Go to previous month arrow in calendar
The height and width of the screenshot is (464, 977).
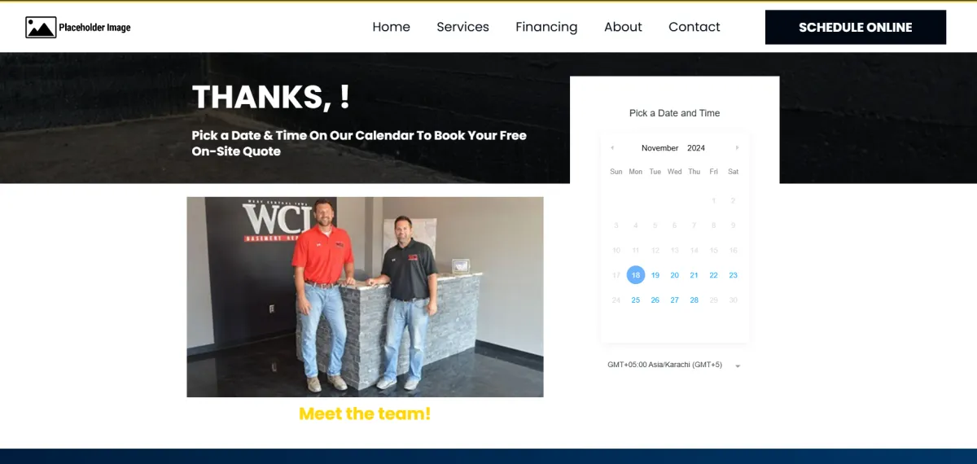pyautogui.click(x=612, y=148)
